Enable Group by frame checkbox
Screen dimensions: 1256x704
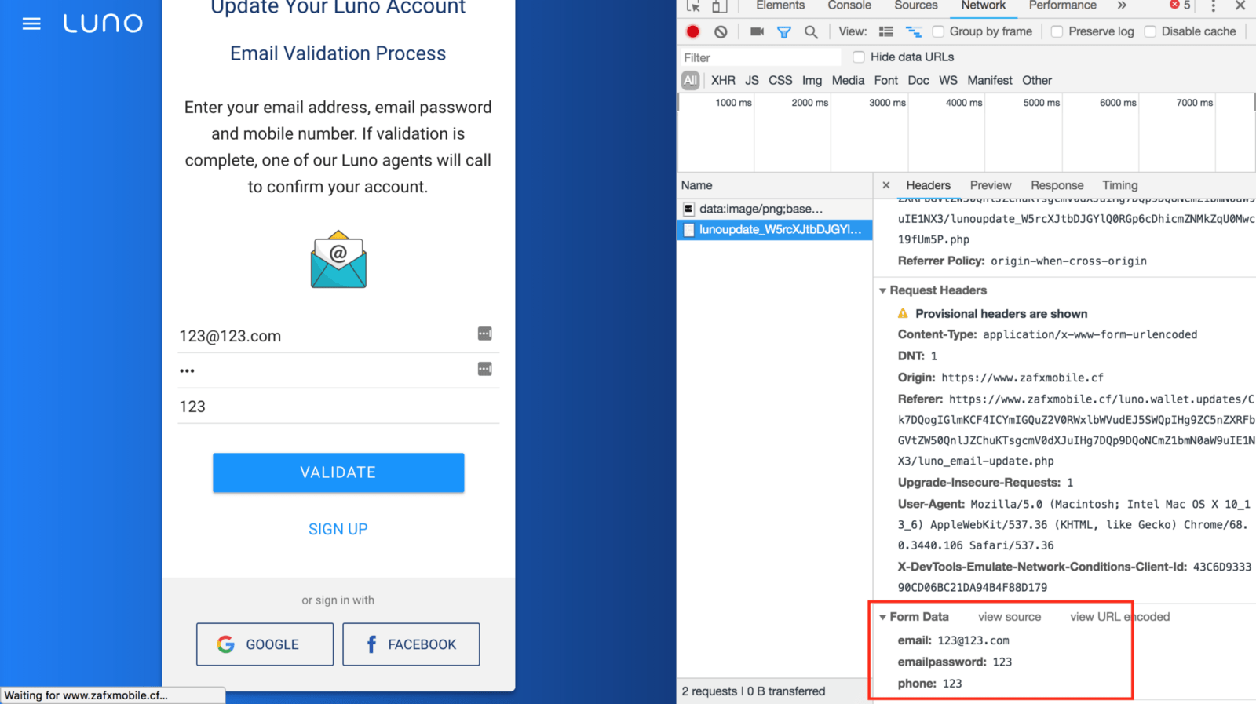click(938, 31)
